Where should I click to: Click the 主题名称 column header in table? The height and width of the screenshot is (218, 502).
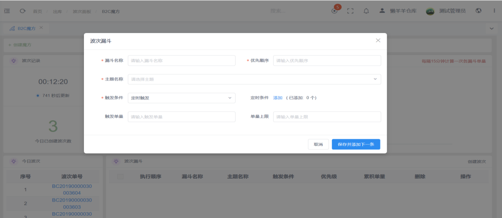click(x=238, y=177)
